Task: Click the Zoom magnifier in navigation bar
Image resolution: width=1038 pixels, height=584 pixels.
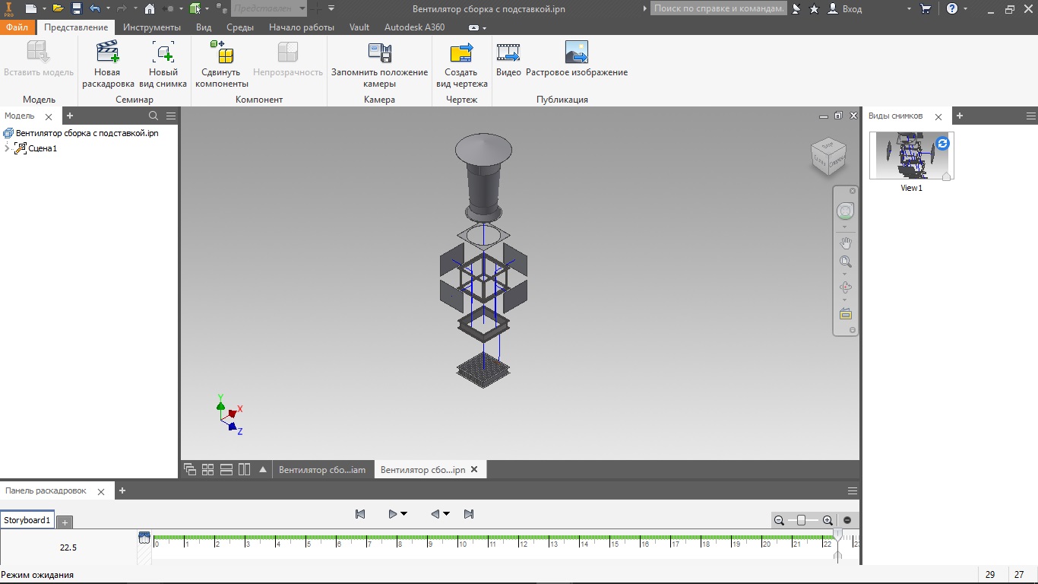Action: click(x=845, y=262)
